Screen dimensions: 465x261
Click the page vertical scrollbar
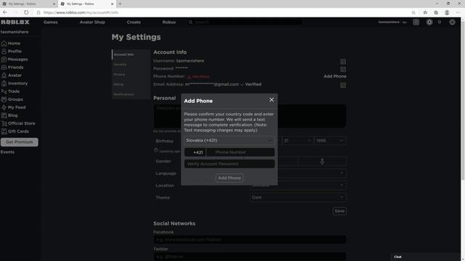pyautogui.click(x=463, y=101)
